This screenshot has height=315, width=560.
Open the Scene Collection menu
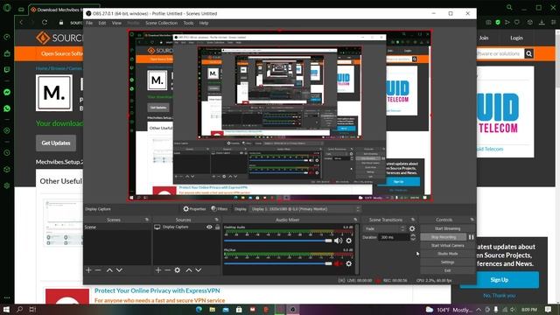161,23
